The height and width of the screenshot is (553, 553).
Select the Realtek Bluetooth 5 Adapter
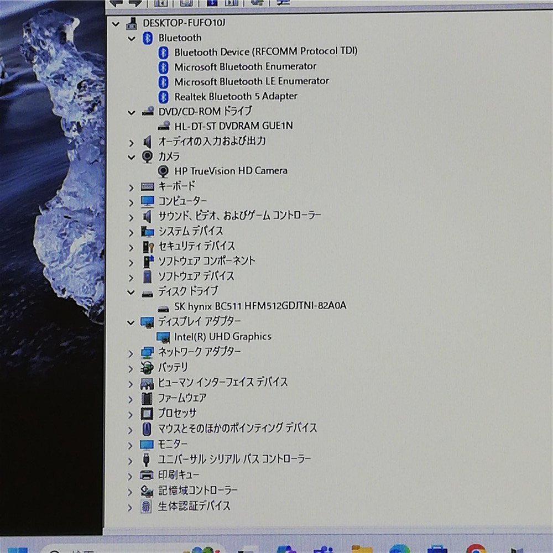point(236,96)
